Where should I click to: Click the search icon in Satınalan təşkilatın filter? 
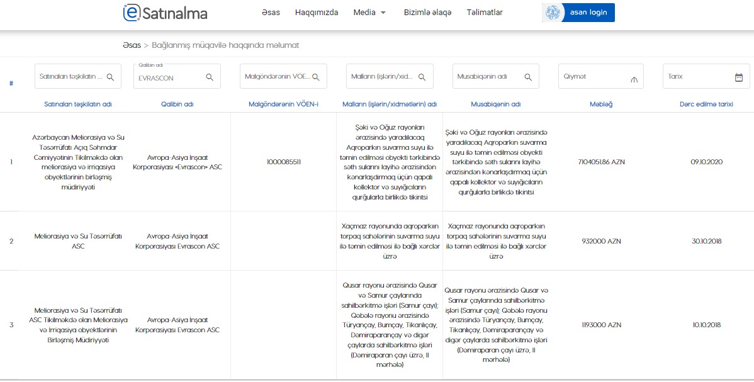[110, 77]
